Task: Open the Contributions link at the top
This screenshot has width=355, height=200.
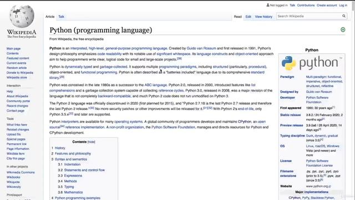Action: click(x=306, y=5)
